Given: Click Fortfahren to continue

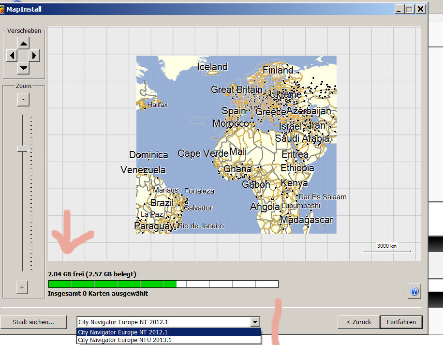Looking at the screenshot, I should 401,322.
